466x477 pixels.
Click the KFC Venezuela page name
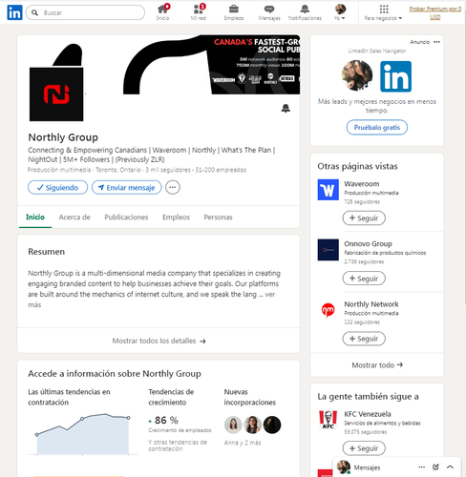368,414
